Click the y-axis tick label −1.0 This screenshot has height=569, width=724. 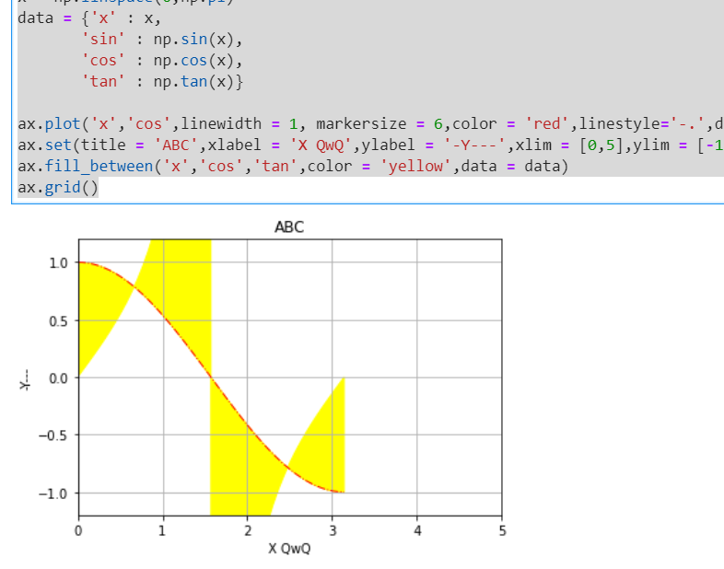point(53,494)
